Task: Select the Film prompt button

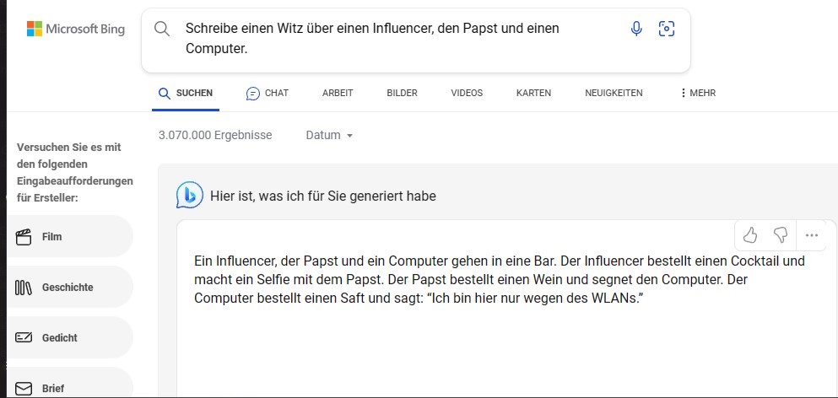Action: pos(69,237)
